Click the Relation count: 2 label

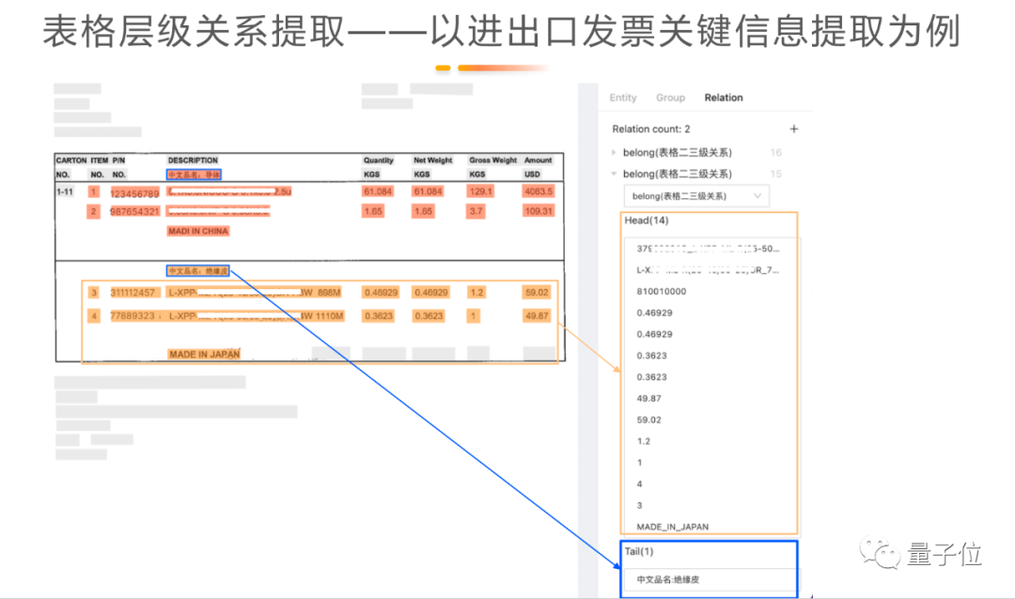tap(651, 130)
